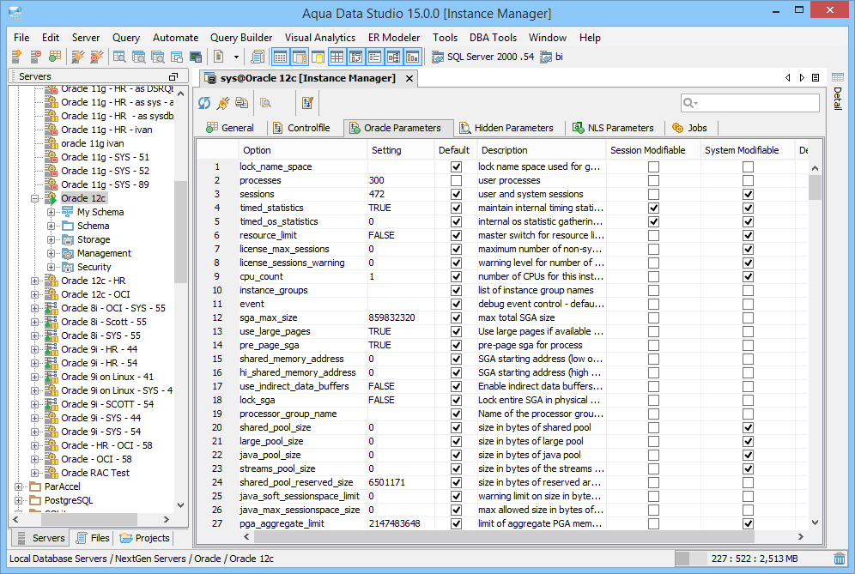Toggle System Modifiable for shared_pool_size row

749,428
